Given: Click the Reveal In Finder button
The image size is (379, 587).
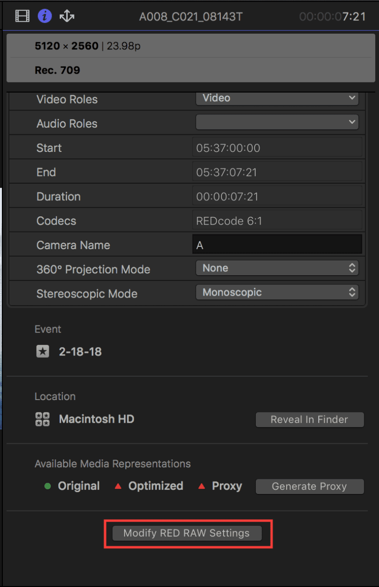Looking at the screenshot, I should tap(309, 419).
